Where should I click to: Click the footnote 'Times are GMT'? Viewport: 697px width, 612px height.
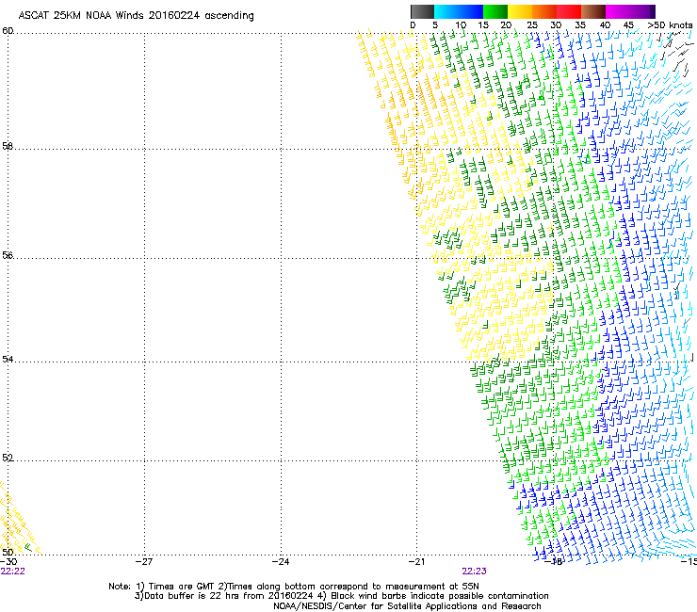(182, 587)
